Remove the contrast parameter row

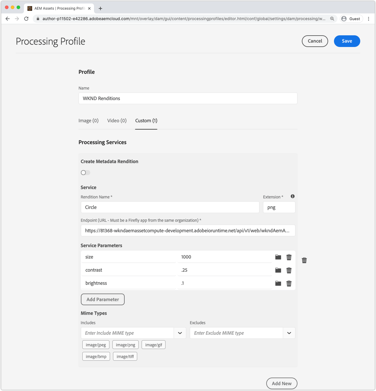coord(289,270)
